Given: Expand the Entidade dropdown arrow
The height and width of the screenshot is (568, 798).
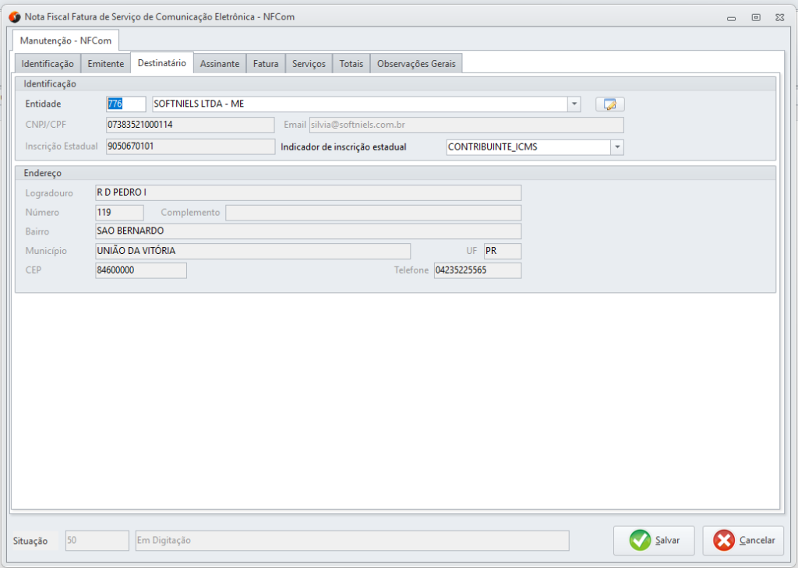Looking at the screenshot, I should click(574, 104).
